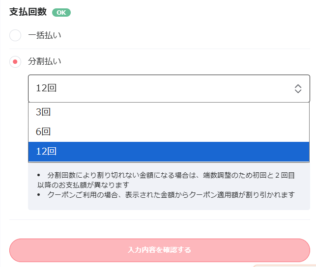Click the bullet marker of the coupon note
This screenshot has height=267, width=316.
39,195
